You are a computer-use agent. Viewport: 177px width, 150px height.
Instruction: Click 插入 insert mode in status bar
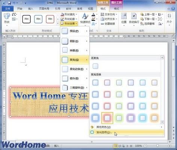coord(57,146)
